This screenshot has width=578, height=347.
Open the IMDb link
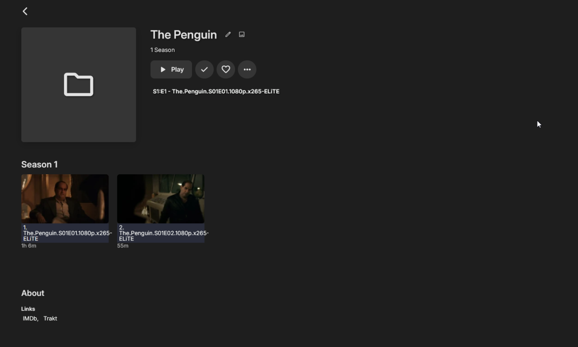(x=30, y=319)
